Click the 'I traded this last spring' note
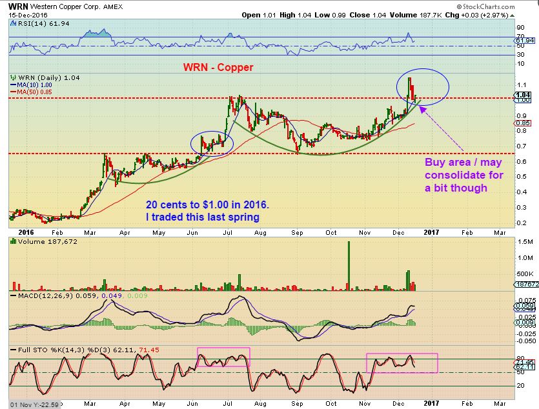539x409 pixels. (x=203, y=217)
